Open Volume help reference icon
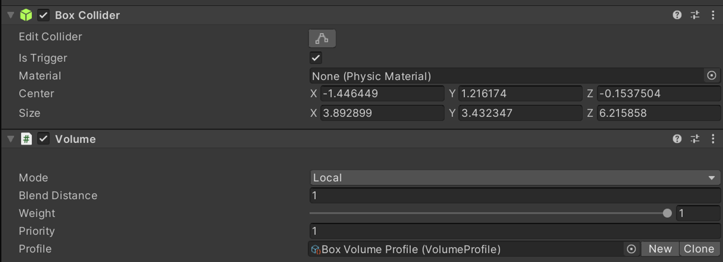Image resolution: width=723 pixels, height=262 pixels. [677, 139]
